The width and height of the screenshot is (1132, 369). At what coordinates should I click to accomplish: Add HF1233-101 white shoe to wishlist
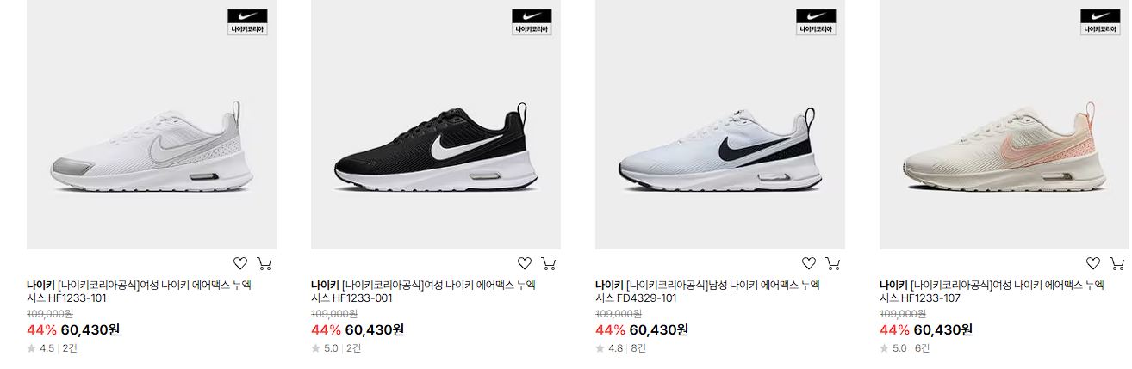pos(240,263)
